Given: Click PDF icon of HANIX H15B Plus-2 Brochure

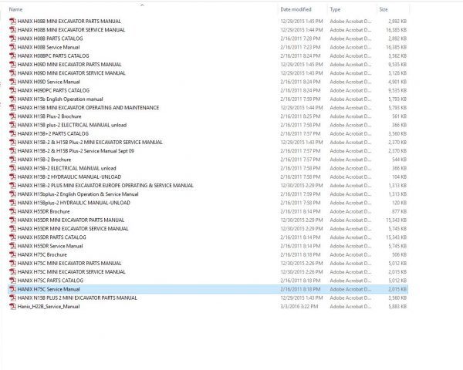Looking at the screenshot, I should (x=12, y=116).
